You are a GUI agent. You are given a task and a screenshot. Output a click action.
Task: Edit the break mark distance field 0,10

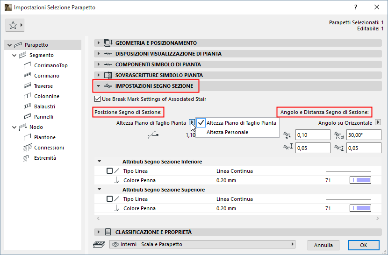point(313,135)
